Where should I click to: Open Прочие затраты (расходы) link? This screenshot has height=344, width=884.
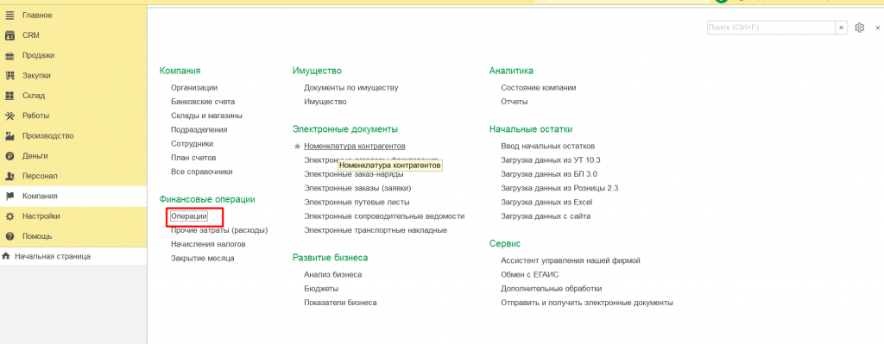point(219,230)
